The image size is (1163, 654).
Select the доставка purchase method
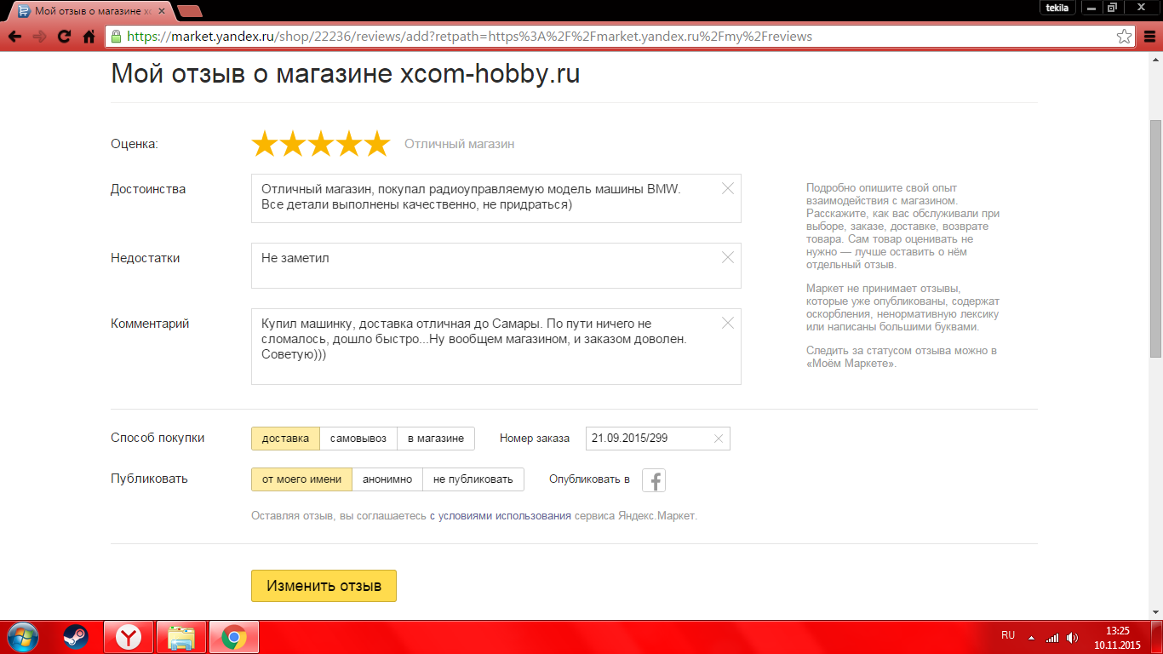pyautogui.click(x=285, y=439)
